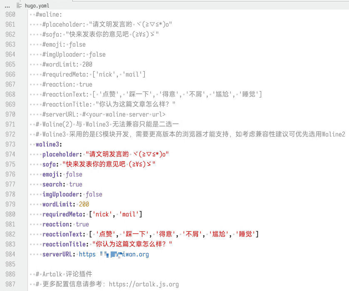Click the sofa string value on line 975

[109, 164]
